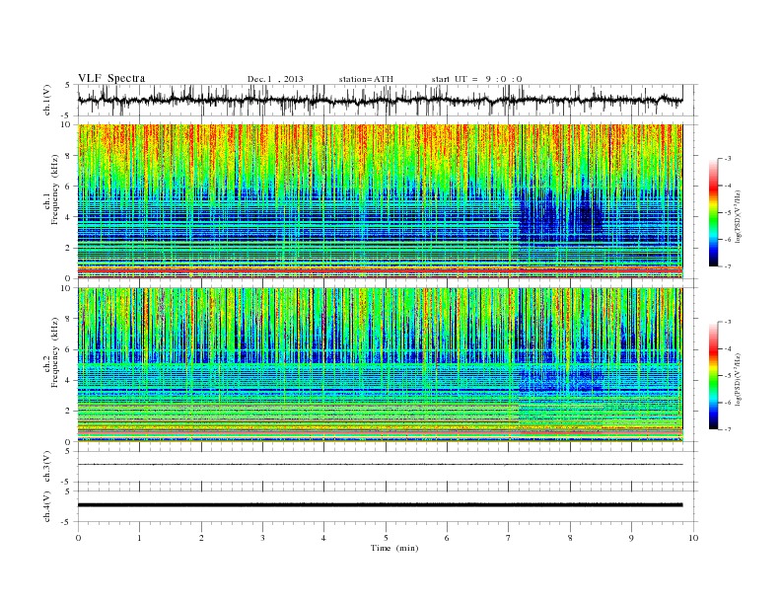Click the ch.2 spectrogram color bar
The height and width of the screenshot is (604, 781).
coord(713,375)
